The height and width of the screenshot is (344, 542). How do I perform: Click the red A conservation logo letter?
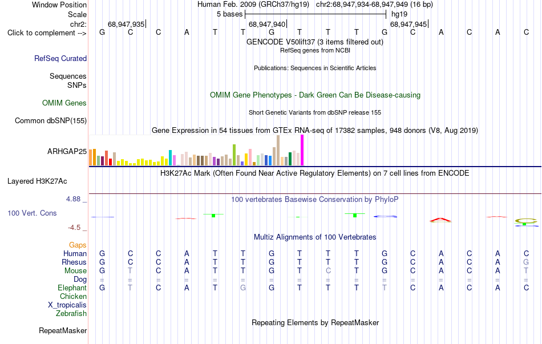click(x=440, y=220)
